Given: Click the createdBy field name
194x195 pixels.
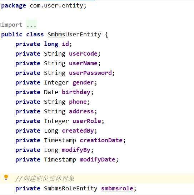Looking at the screenshot, I should (78, 131).
